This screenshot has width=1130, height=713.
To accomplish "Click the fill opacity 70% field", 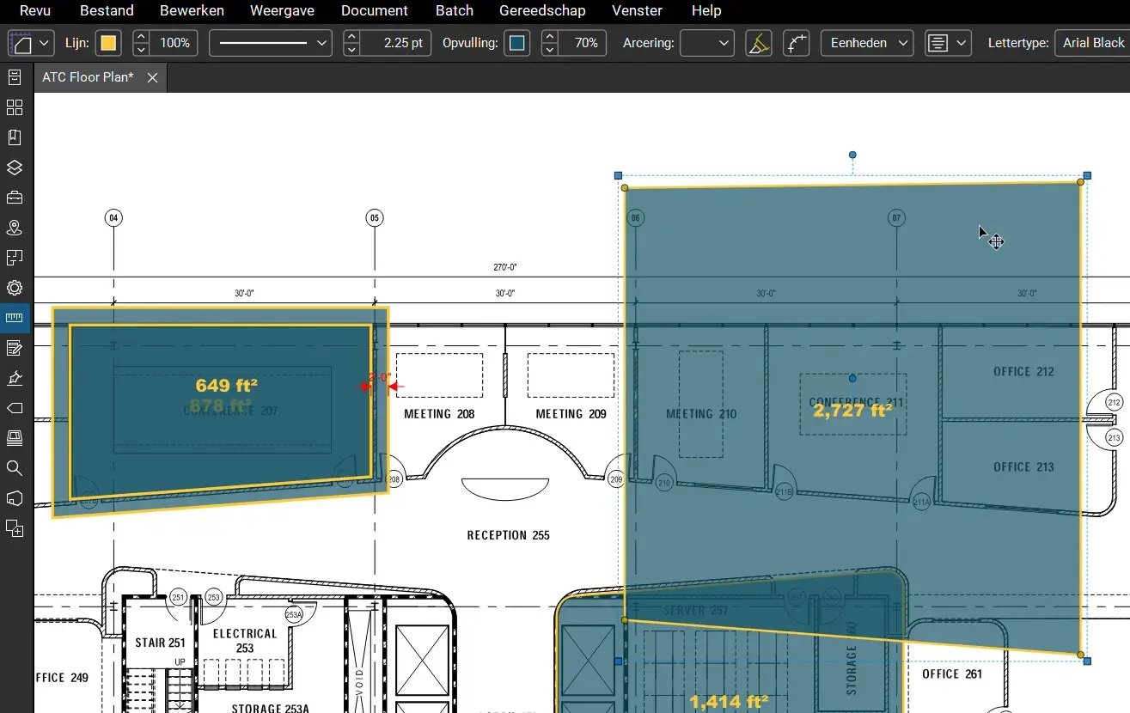I will [x=583, y=43].
